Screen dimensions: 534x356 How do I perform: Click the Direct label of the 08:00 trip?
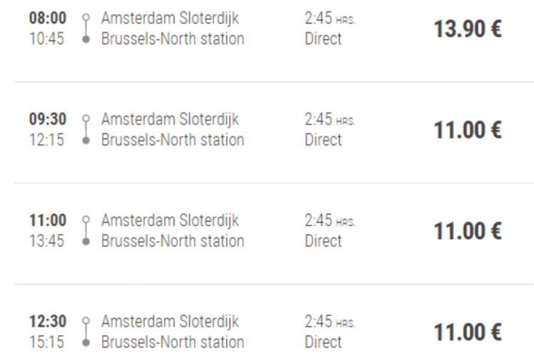pos(323,39)
